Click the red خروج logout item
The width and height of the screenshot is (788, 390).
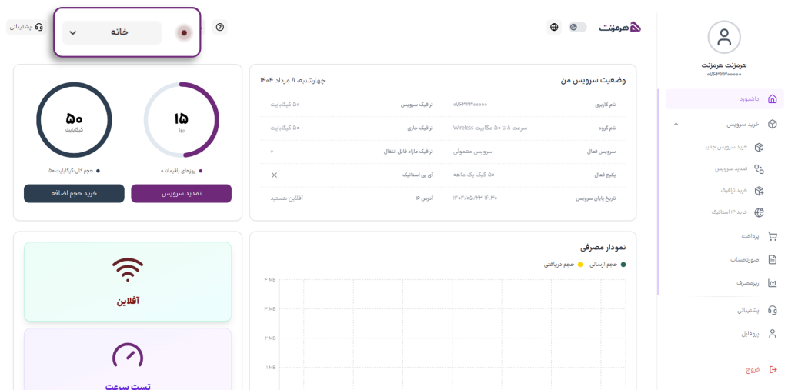761,369
